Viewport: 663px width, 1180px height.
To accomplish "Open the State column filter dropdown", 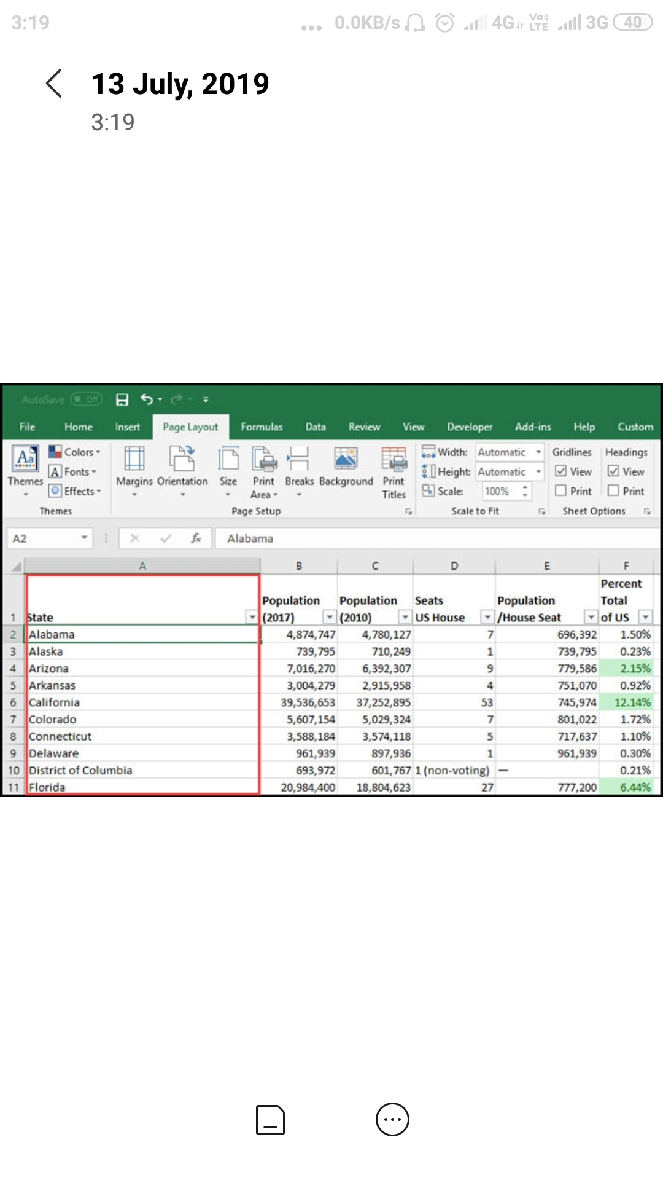I will pos(252,617).
